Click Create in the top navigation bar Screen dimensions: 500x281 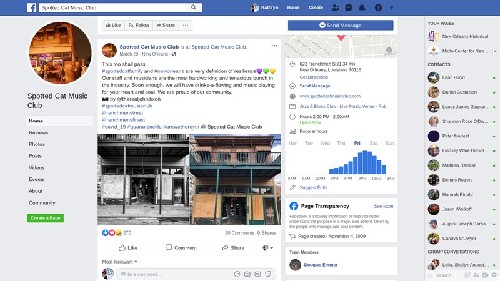tap(316, 7)
